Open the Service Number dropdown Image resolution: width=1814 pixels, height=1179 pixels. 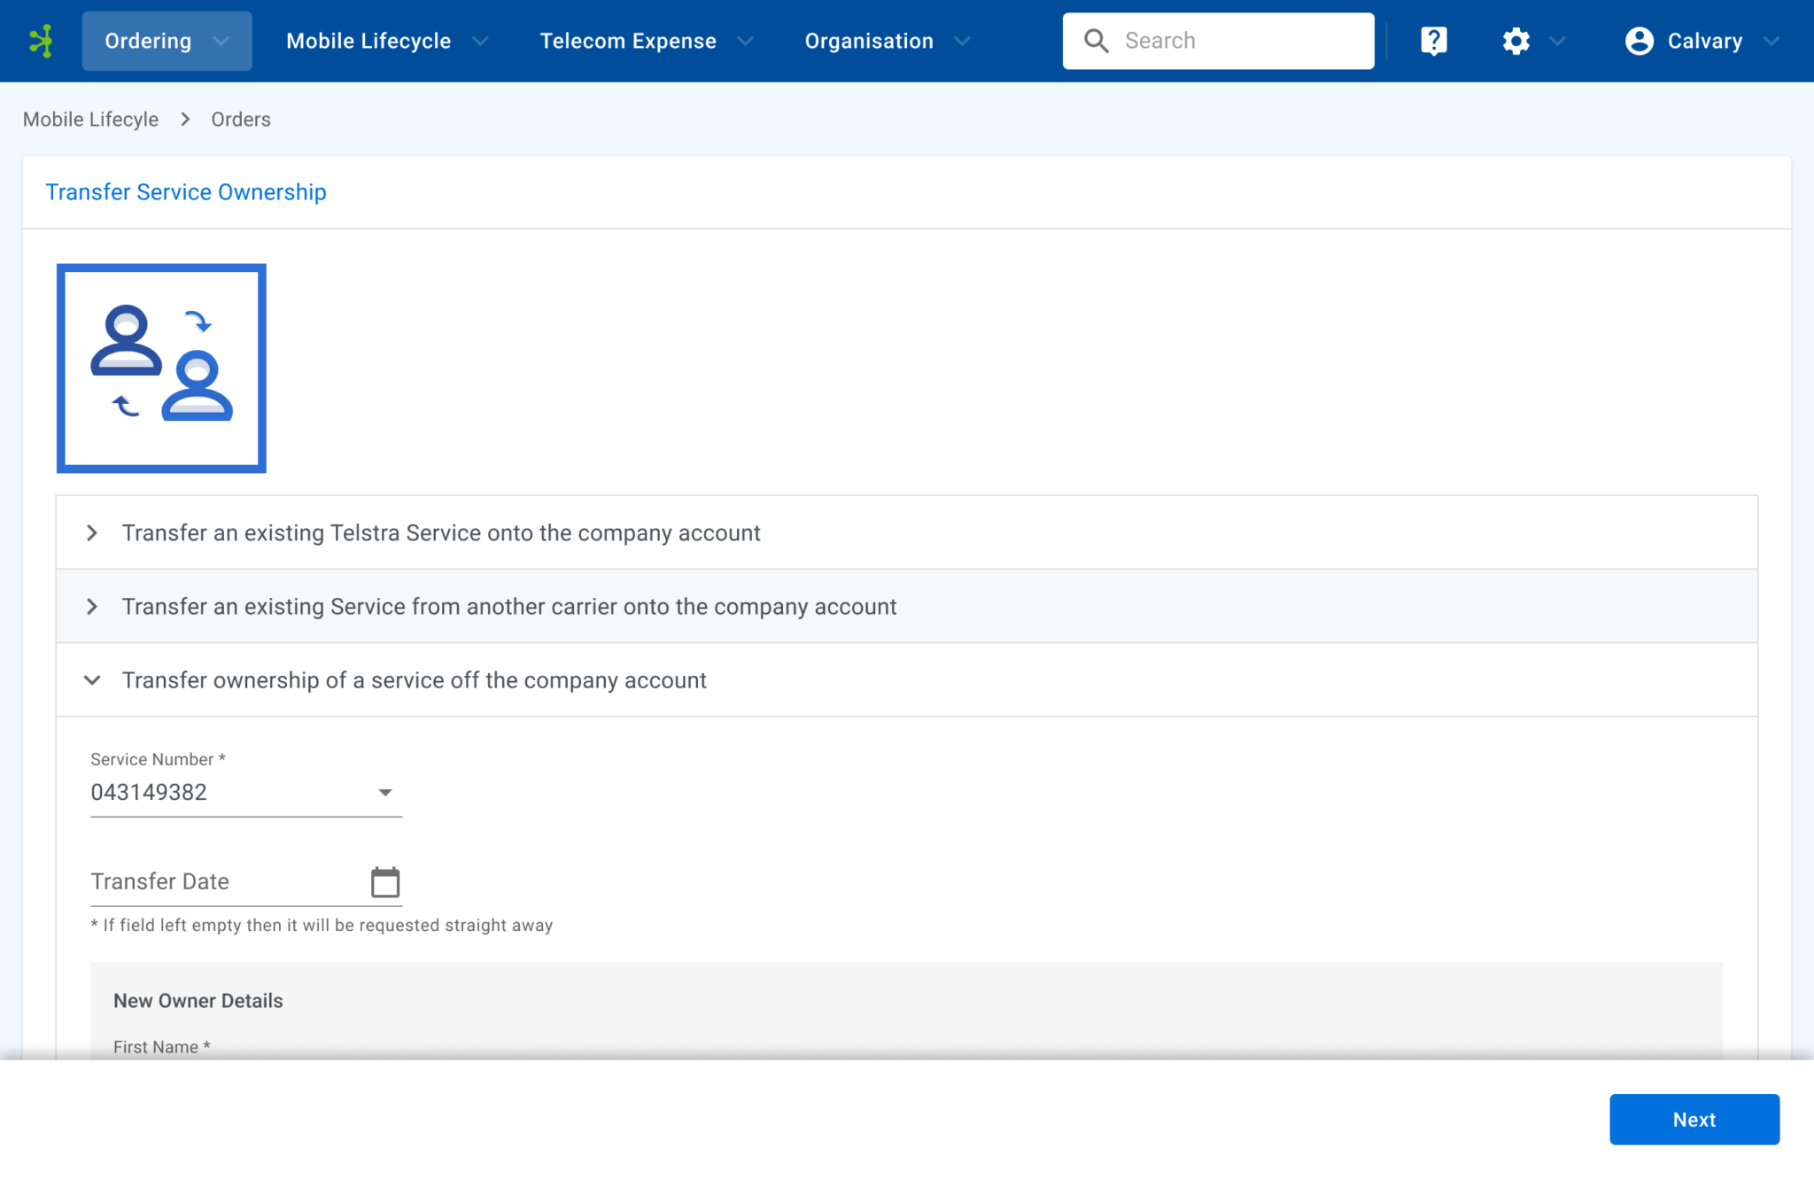click(246, 793)
